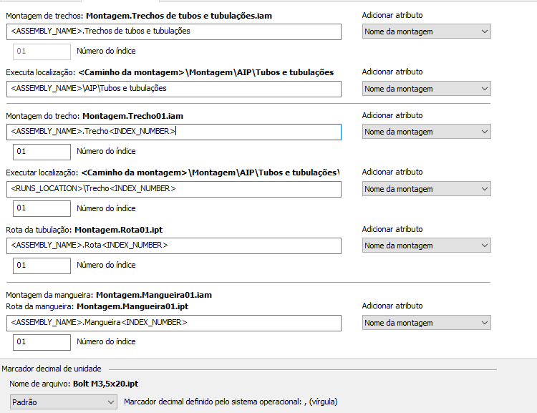Click the Montagem de trechos name field

click(175, 31)
